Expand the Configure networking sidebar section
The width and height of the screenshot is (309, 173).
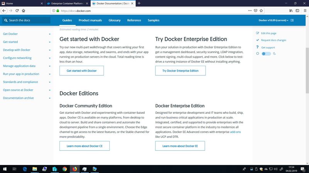pyautogui.click(x=50, y=58)
